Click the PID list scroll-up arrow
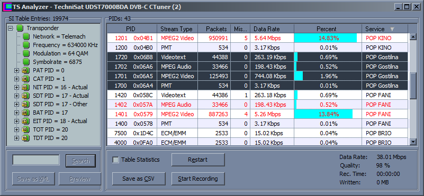Screen dimensions: 424x196 click(x=413, y=36)
